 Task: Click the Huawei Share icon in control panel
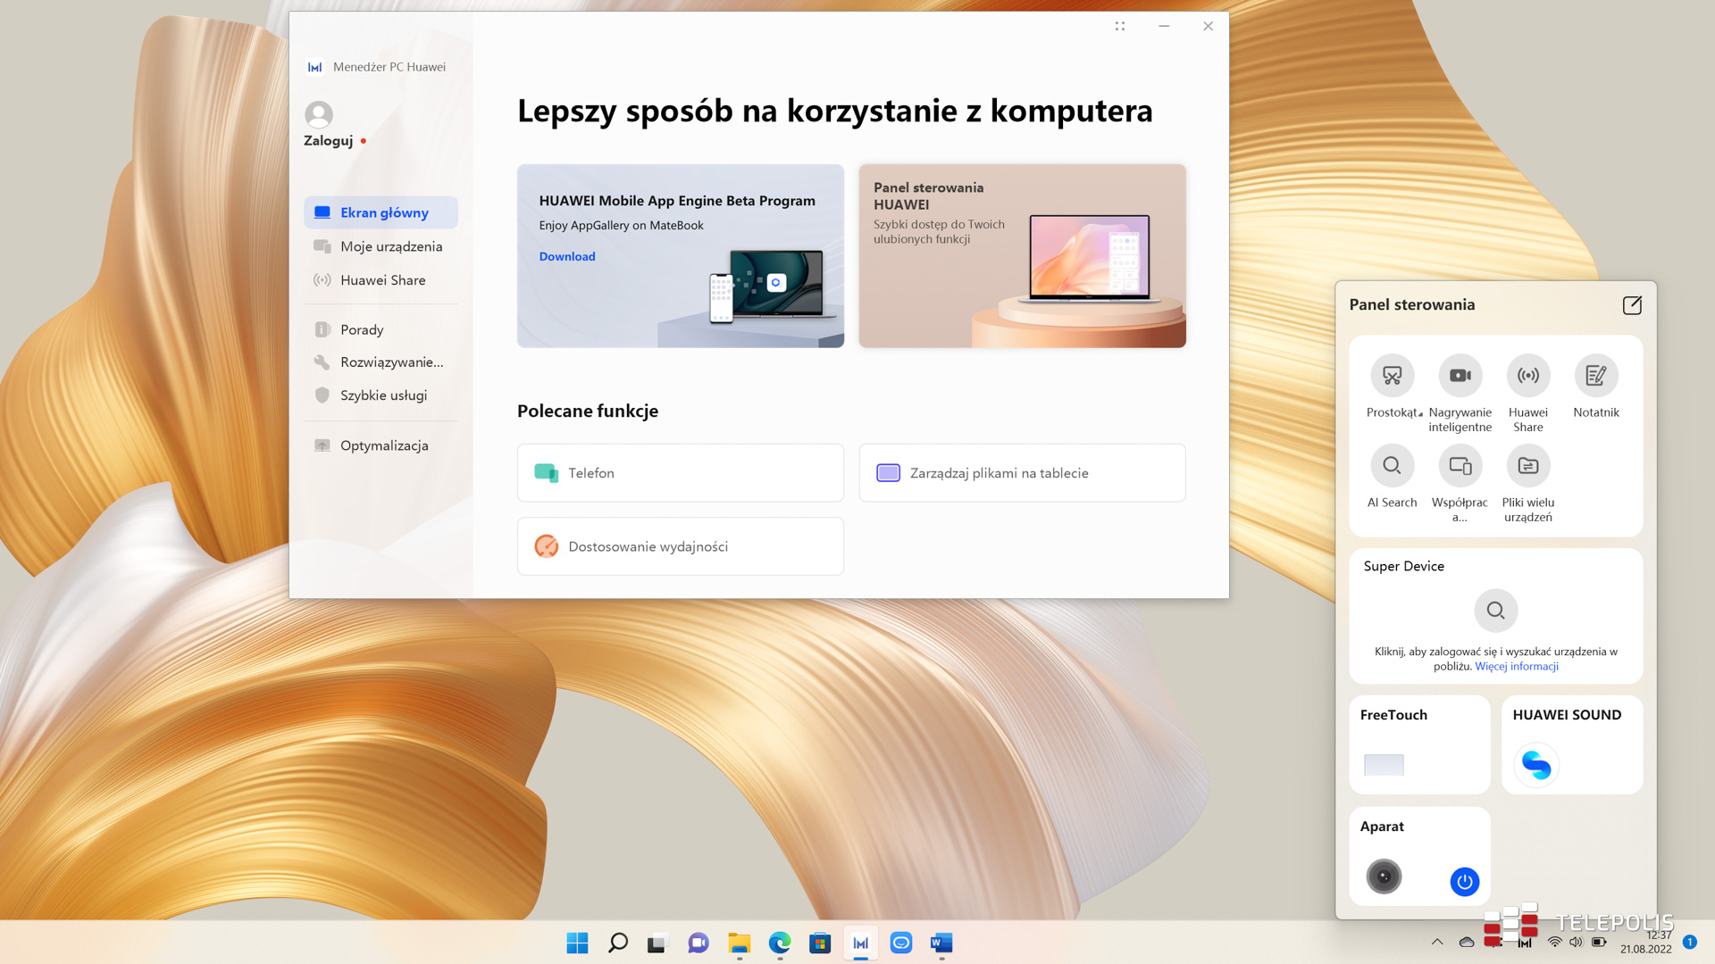[1527, 376]
